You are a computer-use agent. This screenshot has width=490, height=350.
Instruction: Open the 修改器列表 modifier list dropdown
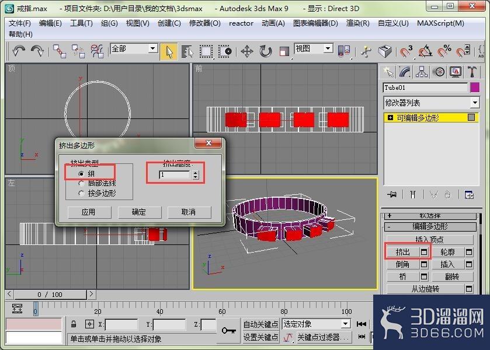(x=475, y=103)
